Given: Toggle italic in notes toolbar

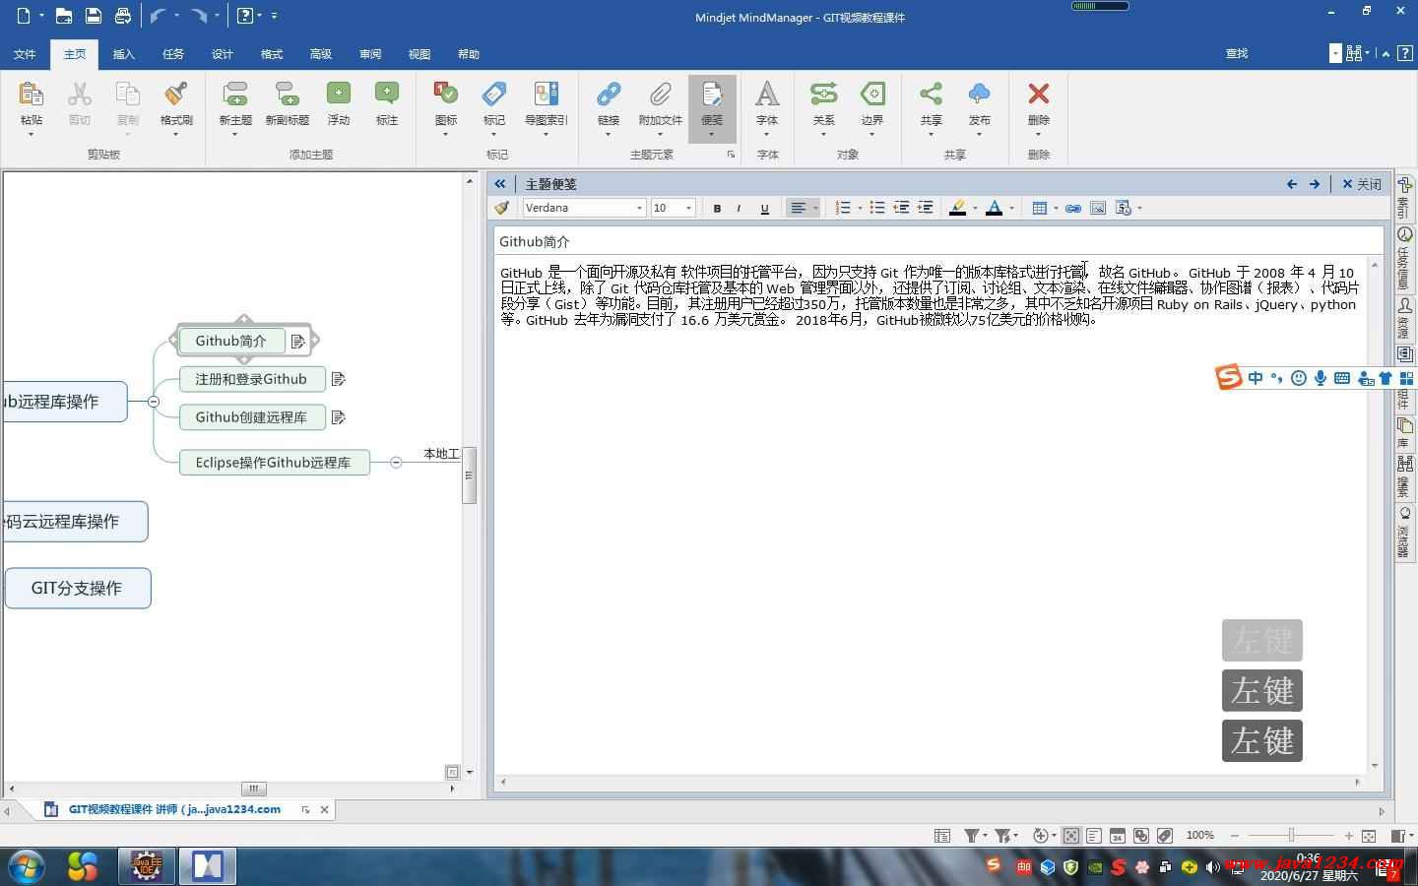Looking at the screenshot, I should click(x=740, y=208).
